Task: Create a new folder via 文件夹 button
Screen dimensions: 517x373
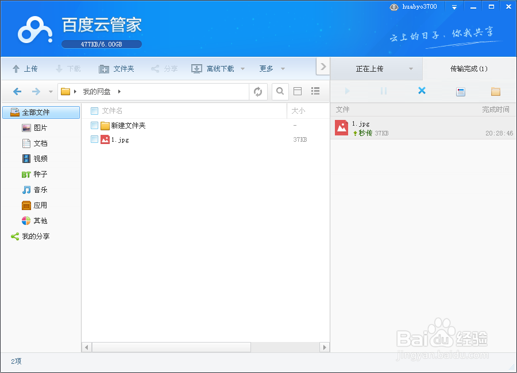Action: coord(117,68)
